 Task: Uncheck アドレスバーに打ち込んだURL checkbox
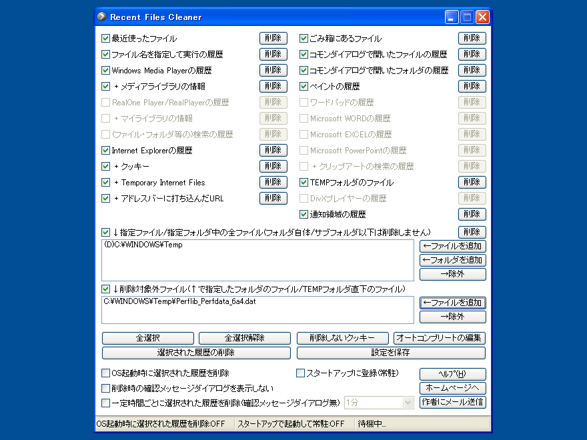pos(105,198)
